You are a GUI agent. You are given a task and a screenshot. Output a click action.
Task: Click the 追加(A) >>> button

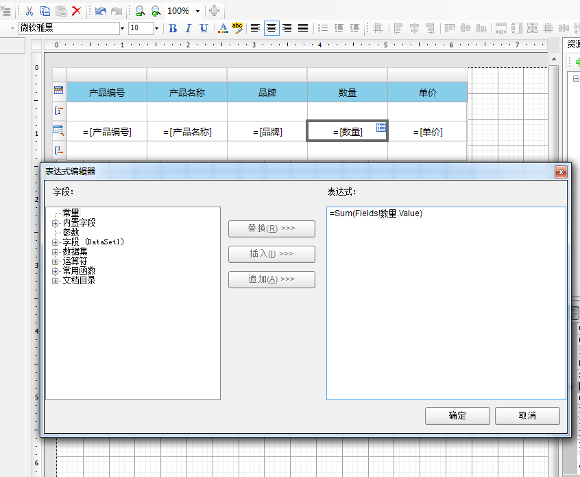pos(272,279)
